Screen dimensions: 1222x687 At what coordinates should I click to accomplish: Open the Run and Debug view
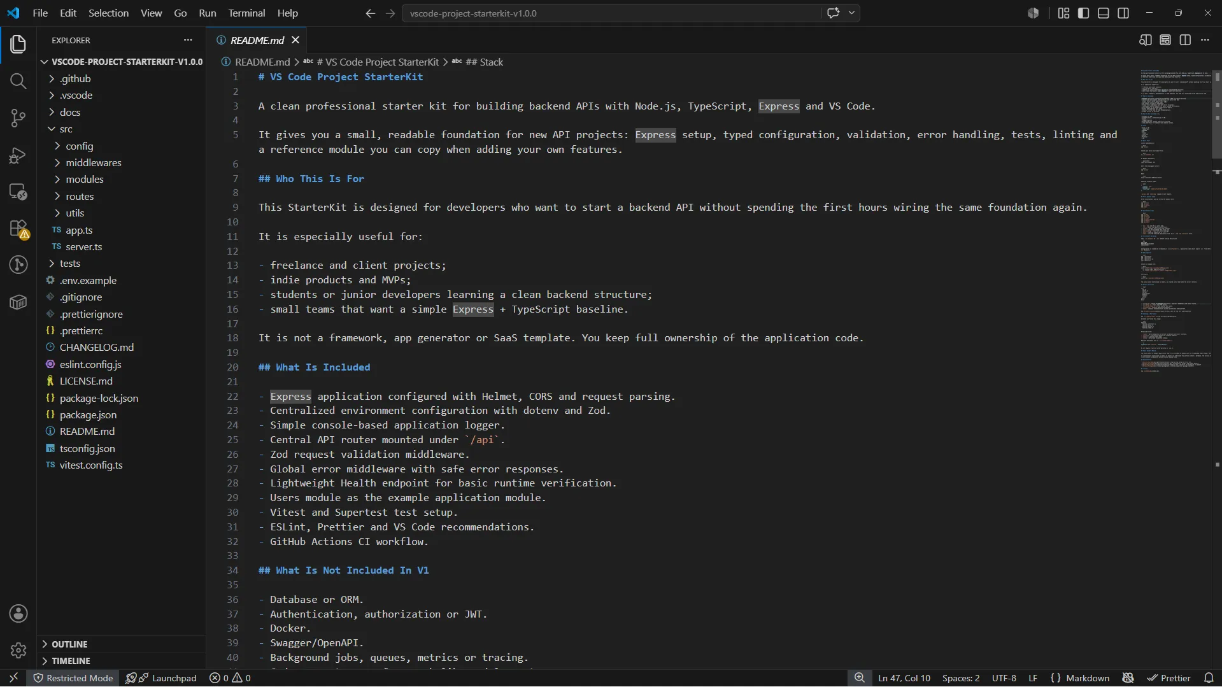[18, 155]
